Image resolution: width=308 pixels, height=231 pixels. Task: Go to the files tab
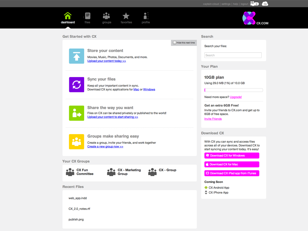[x=87, y=18]
